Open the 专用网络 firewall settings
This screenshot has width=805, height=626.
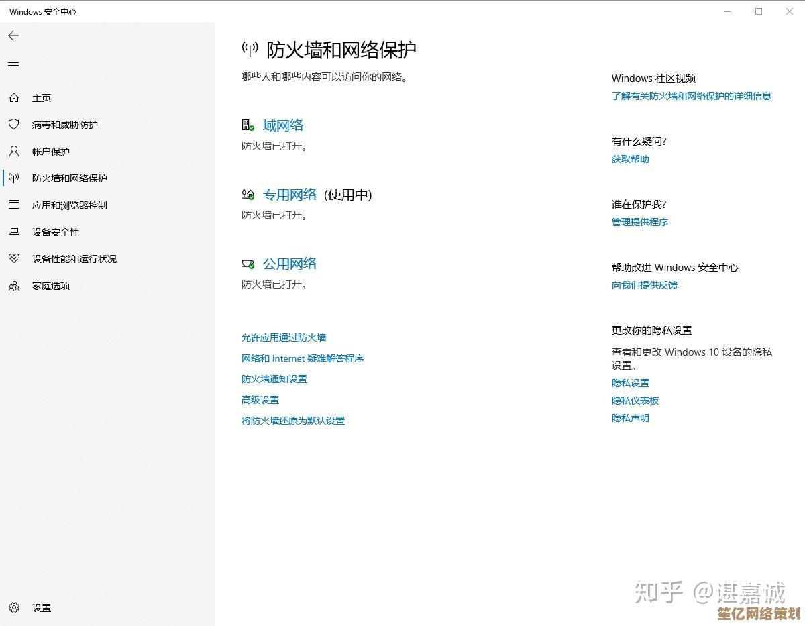(x=289, y=195)
